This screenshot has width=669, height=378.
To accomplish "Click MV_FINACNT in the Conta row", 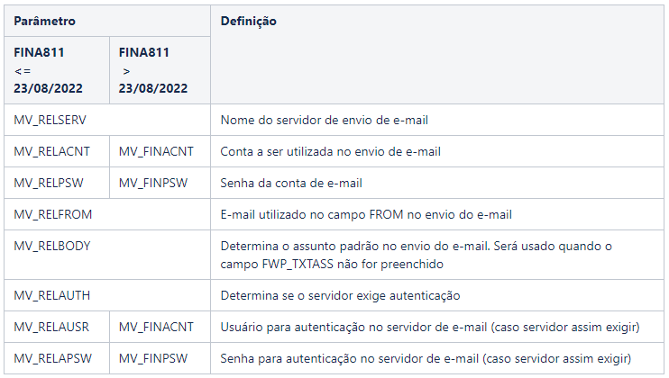I will [156, 151].
